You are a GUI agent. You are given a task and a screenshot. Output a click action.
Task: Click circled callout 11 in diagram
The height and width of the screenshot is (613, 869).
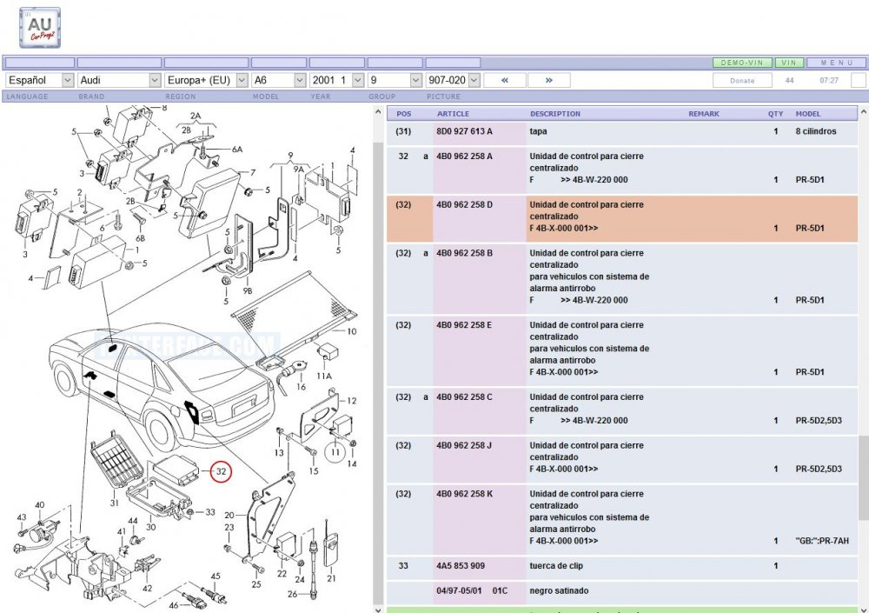coord(335,452)
